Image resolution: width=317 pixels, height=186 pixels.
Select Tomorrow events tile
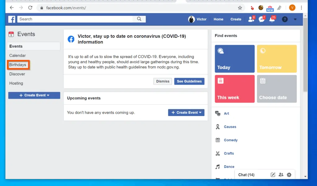(277, 59)
